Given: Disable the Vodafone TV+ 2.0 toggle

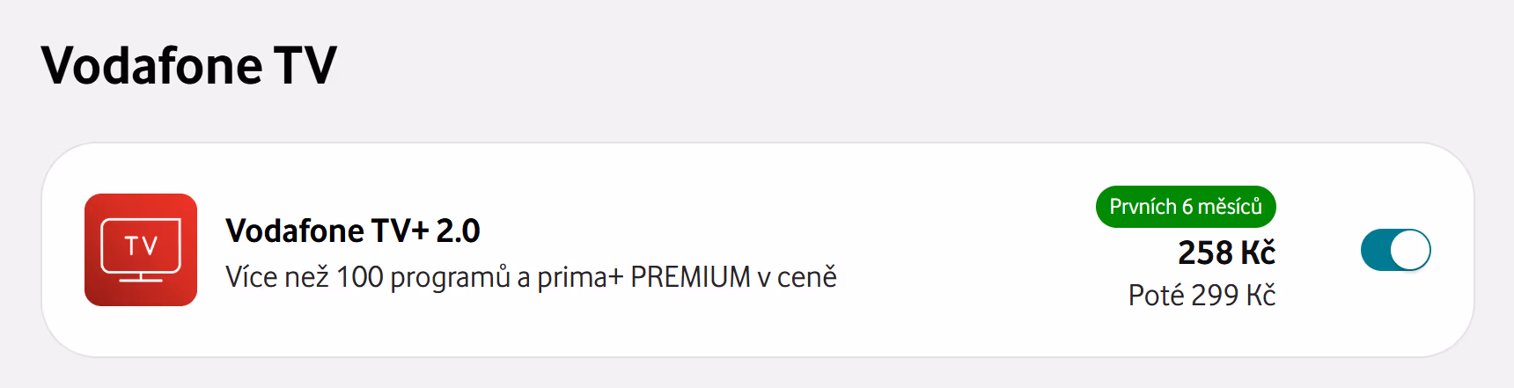Looking at the screenshot, I should coord(1395,250).
